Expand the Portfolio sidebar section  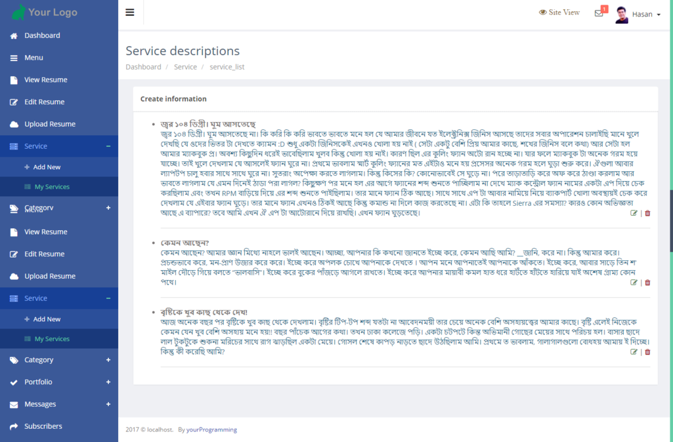click(108, 382)
